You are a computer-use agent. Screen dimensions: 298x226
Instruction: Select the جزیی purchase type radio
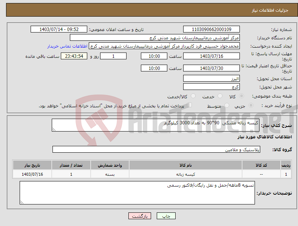coord(251,105)
